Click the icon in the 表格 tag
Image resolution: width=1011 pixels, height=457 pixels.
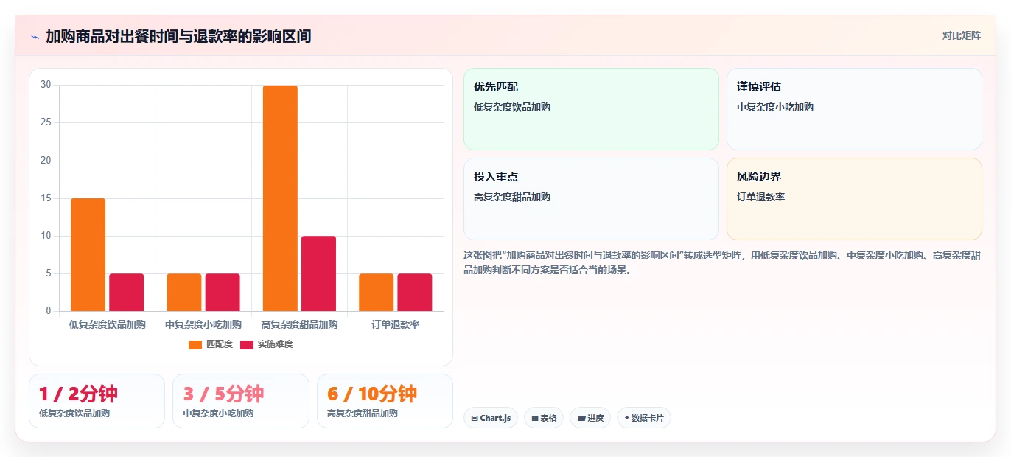(x=535, y=418)
